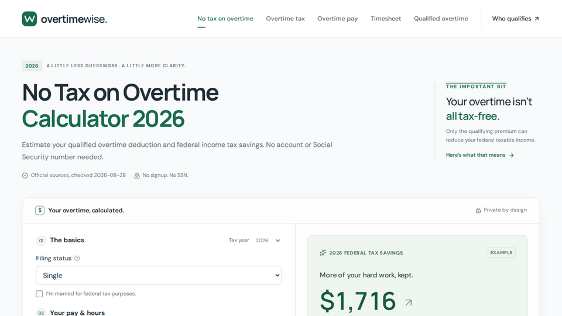Click the $1,716 savings amount

coord(358,301)
